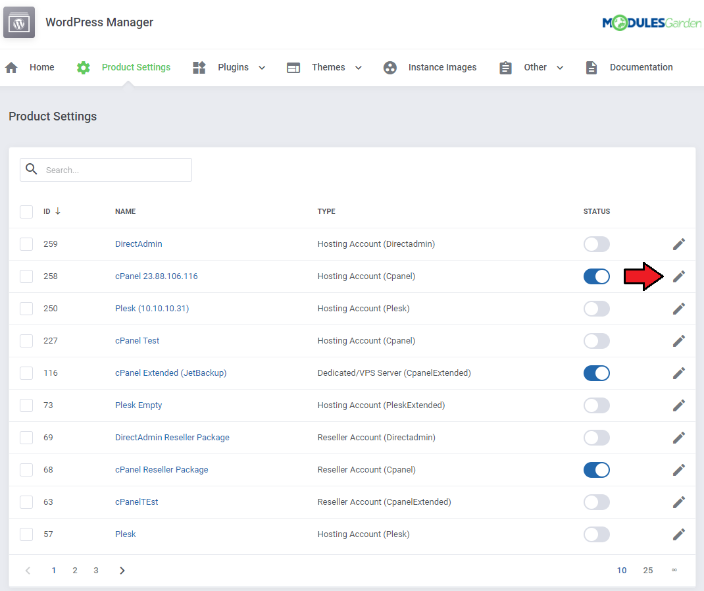The image size is (704, 591).
Task: Open the Instance Images menu item
Action: [x=442, y=67]
